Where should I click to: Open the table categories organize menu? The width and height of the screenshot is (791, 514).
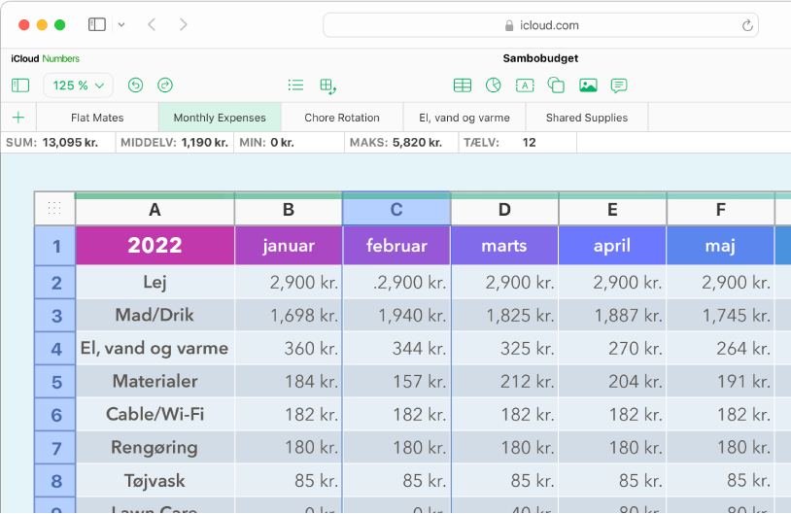(328, 86)
